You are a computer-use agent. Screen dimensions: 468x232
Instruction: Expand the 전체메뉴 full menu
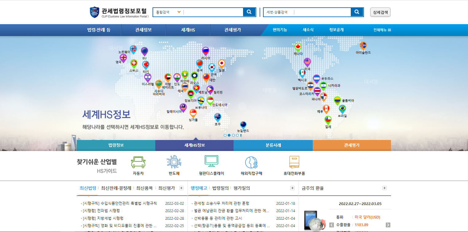(x=382, y=30)
